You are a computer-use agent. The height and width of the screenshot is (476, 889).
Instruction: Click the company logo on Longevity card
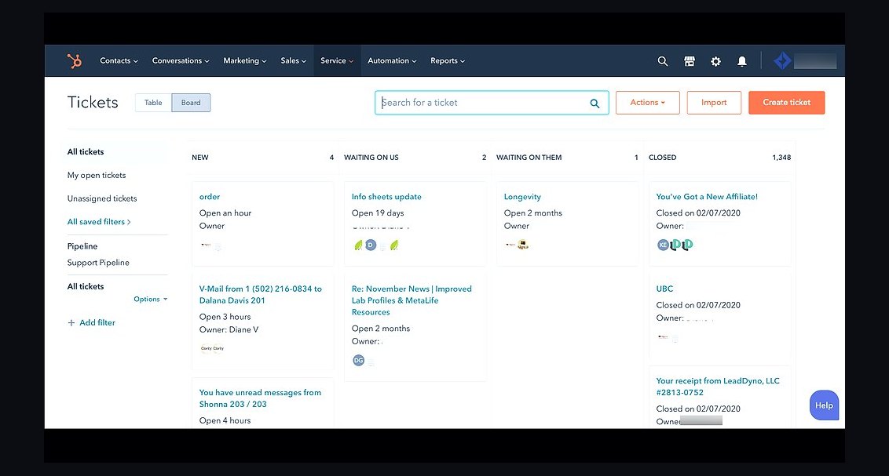pyautogui.click(x=523, y=245)
